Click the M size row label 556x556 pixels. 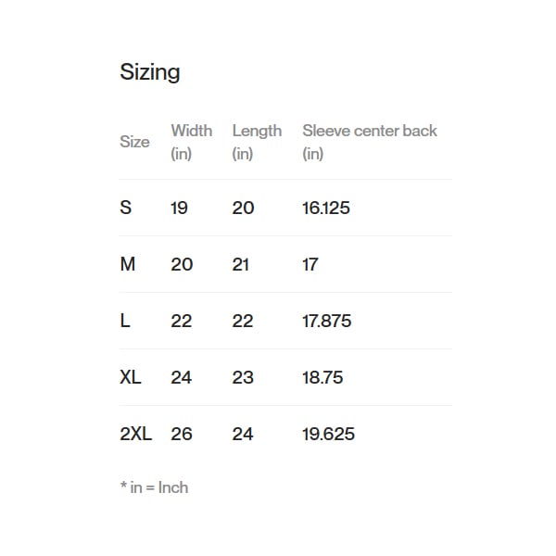click(x=128, y=264)
